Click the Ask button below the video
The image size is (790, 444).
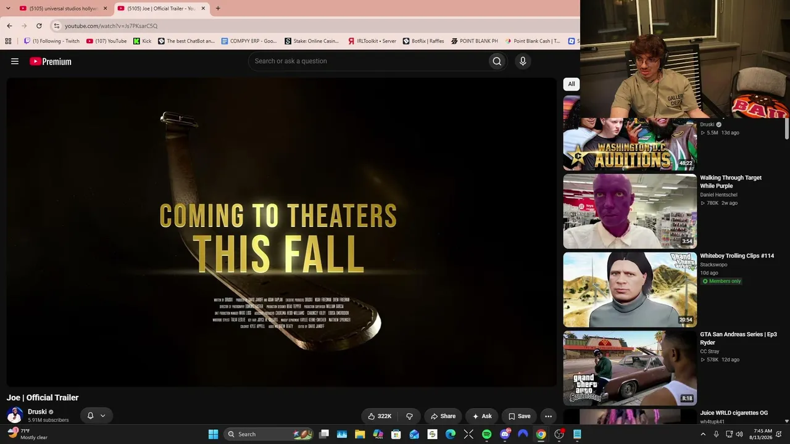pyautogui.click(x=482, y=416)
